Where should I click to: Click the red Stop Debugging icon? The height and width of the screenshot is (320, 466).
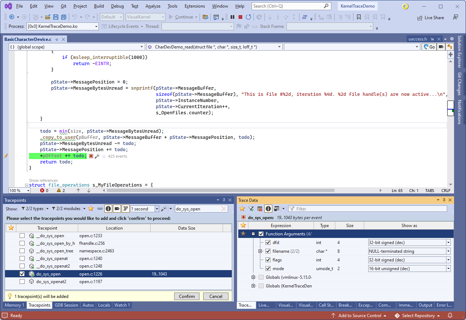[x=240, y=17]
